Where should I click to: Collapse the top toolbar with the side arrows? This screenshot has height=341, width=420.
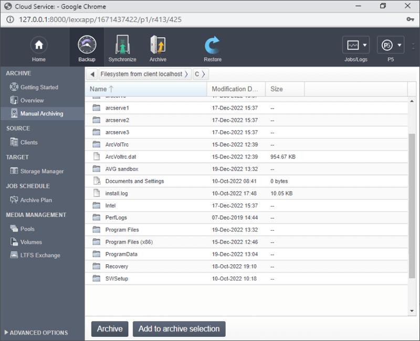point(413,46)
